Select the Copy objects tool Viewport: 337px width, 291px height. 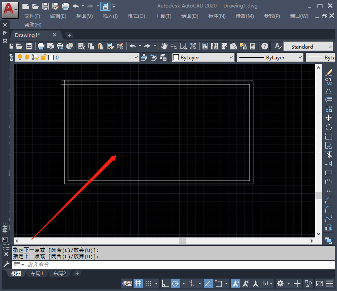pyautogui.click(x=329, y=81)
